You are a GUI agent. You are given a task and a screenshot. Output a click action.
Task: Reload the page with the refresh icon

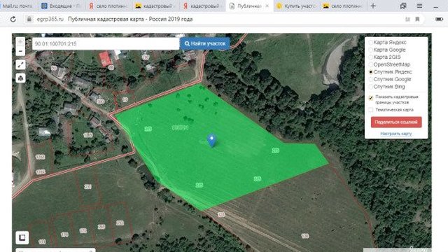(13, 20)
